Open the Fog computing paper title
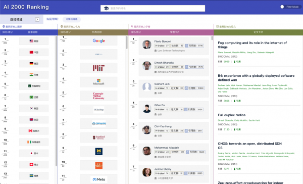Image resolution: width=303 pixels, height=184 pixels. [252, 45]
